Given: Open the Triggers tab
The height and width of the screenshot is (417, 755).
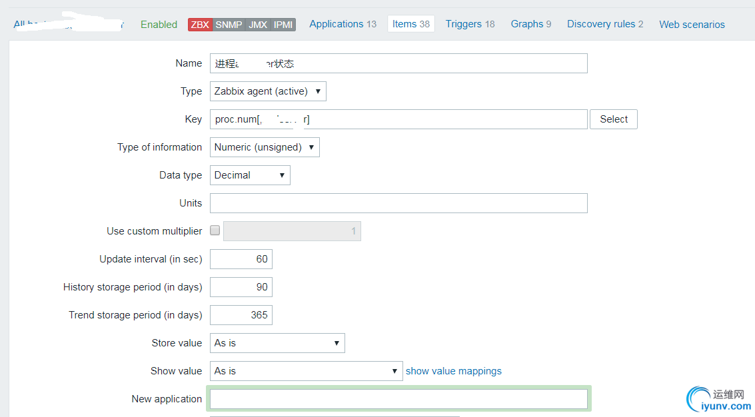Looking at the screenshot, I should (470, 24).
